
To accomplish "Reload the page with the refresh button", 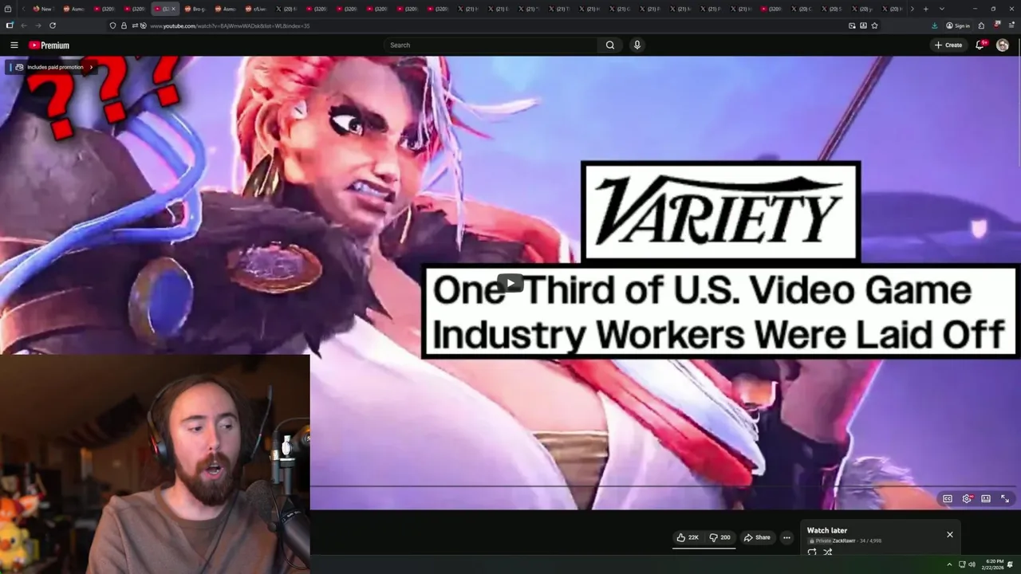I will [x=53, y=26].
